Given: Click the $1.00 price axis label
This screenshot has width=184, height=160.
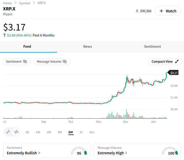Looking at the screenshot, I should (174, 97).
